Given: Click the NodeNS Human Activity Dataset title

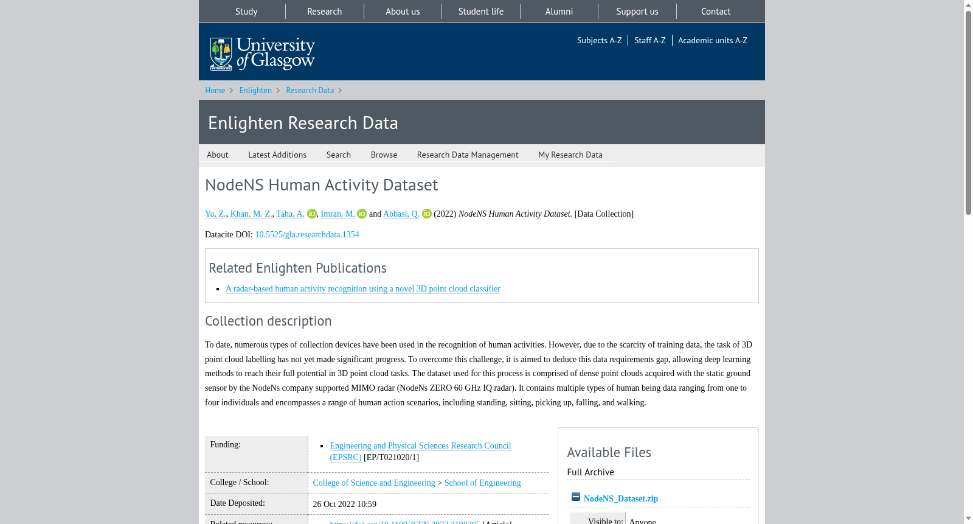Looking at the screenshot, I should point(321,184).
